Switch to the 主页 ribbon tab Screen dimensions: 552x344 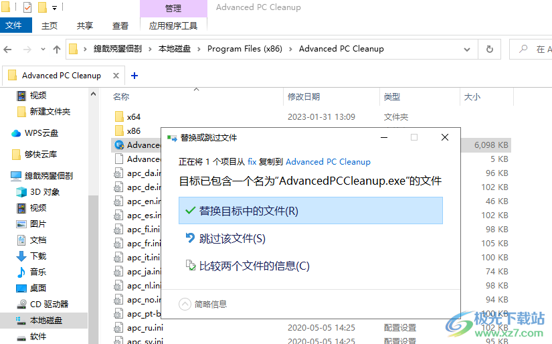point(50,25)
